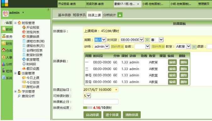212x121 pixels.
Task: Click 删除 for the 三 row
Action: click(x=184, y=69)
